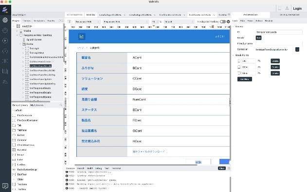Viewport: 307px width, 192px height.
Task: Collapse the Responsive Web / Desktop node
Action: click(17, 35)
